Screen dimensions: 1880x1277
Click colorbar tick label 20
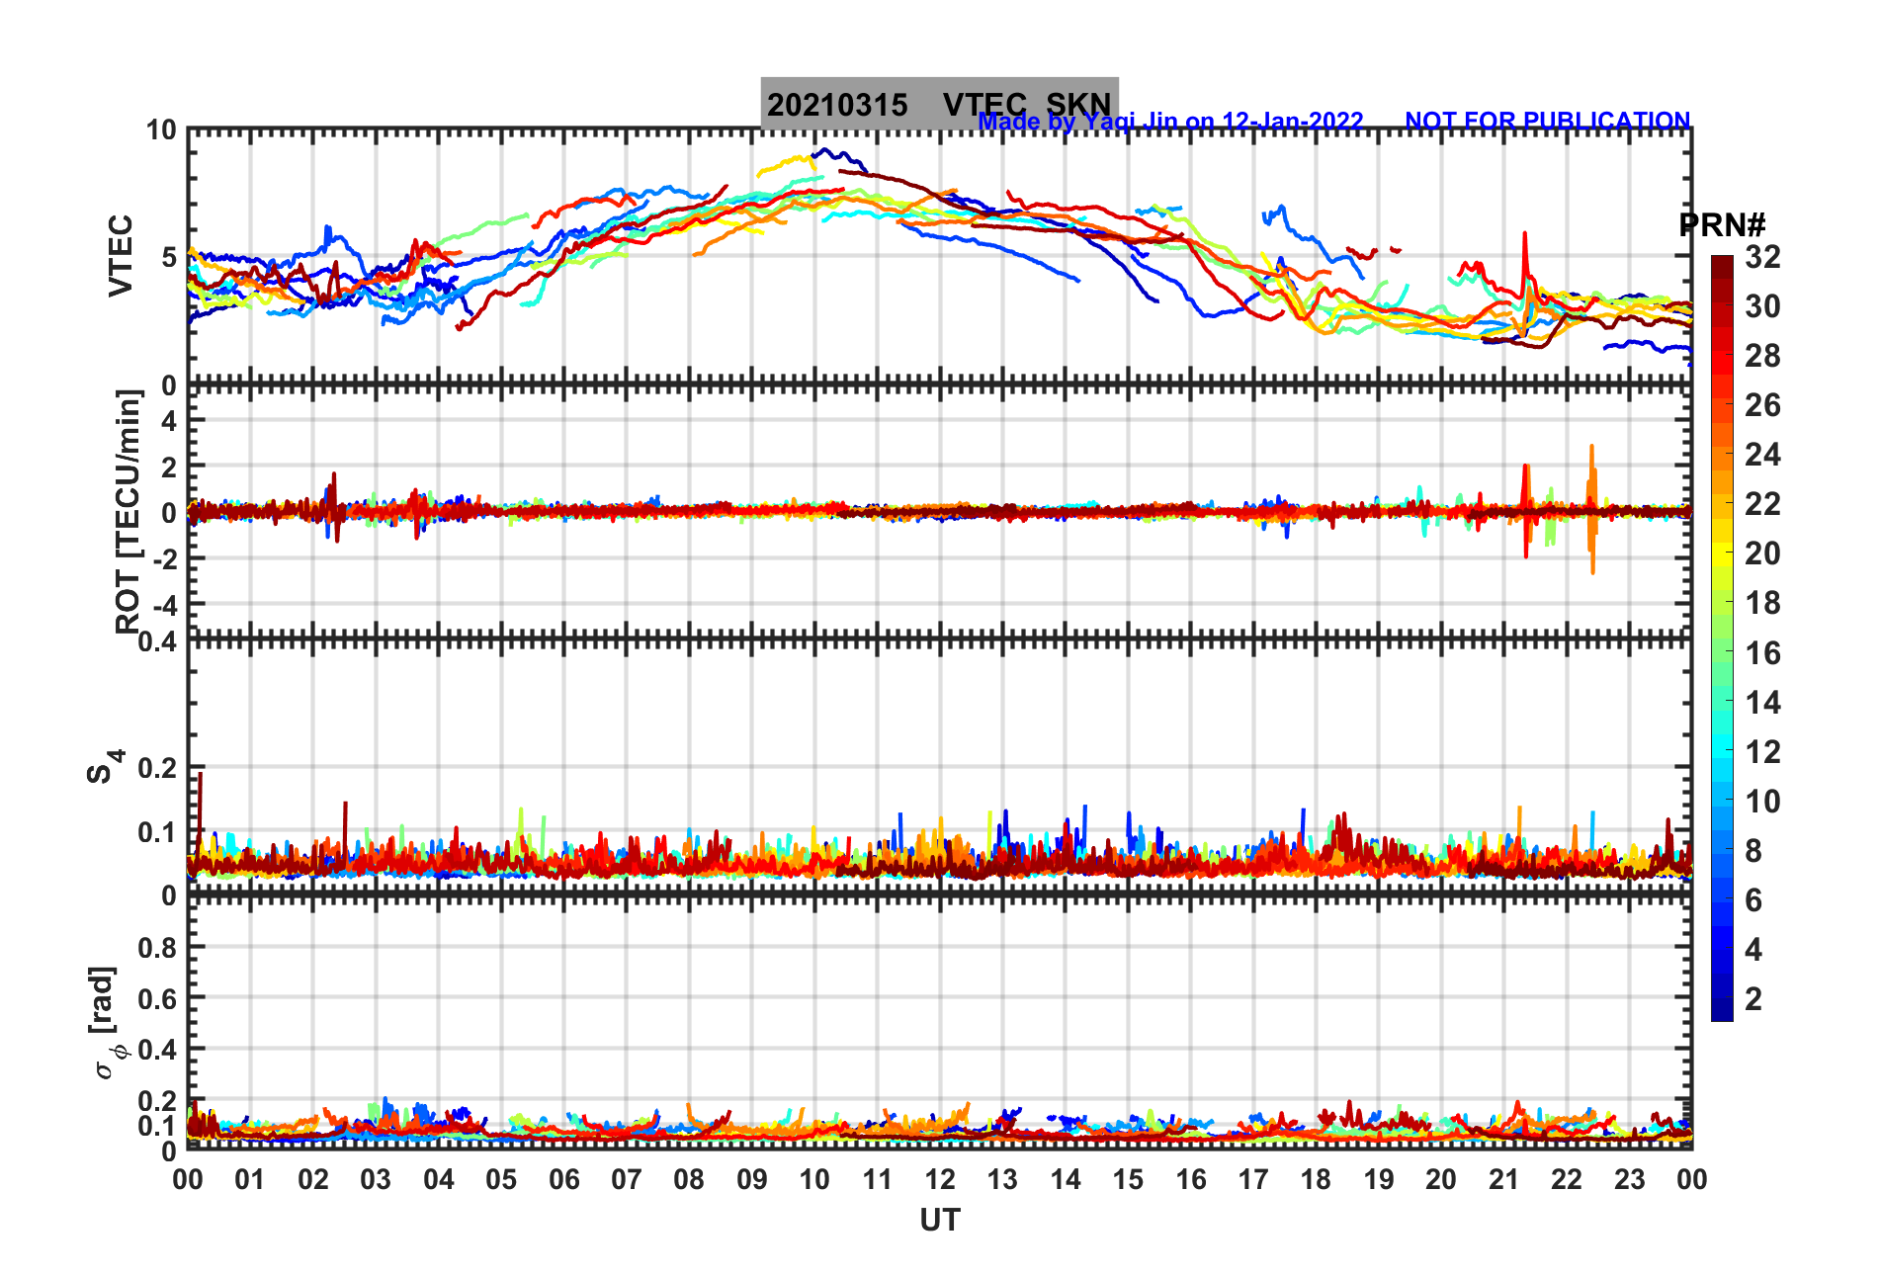click(x=1762, y=553)
